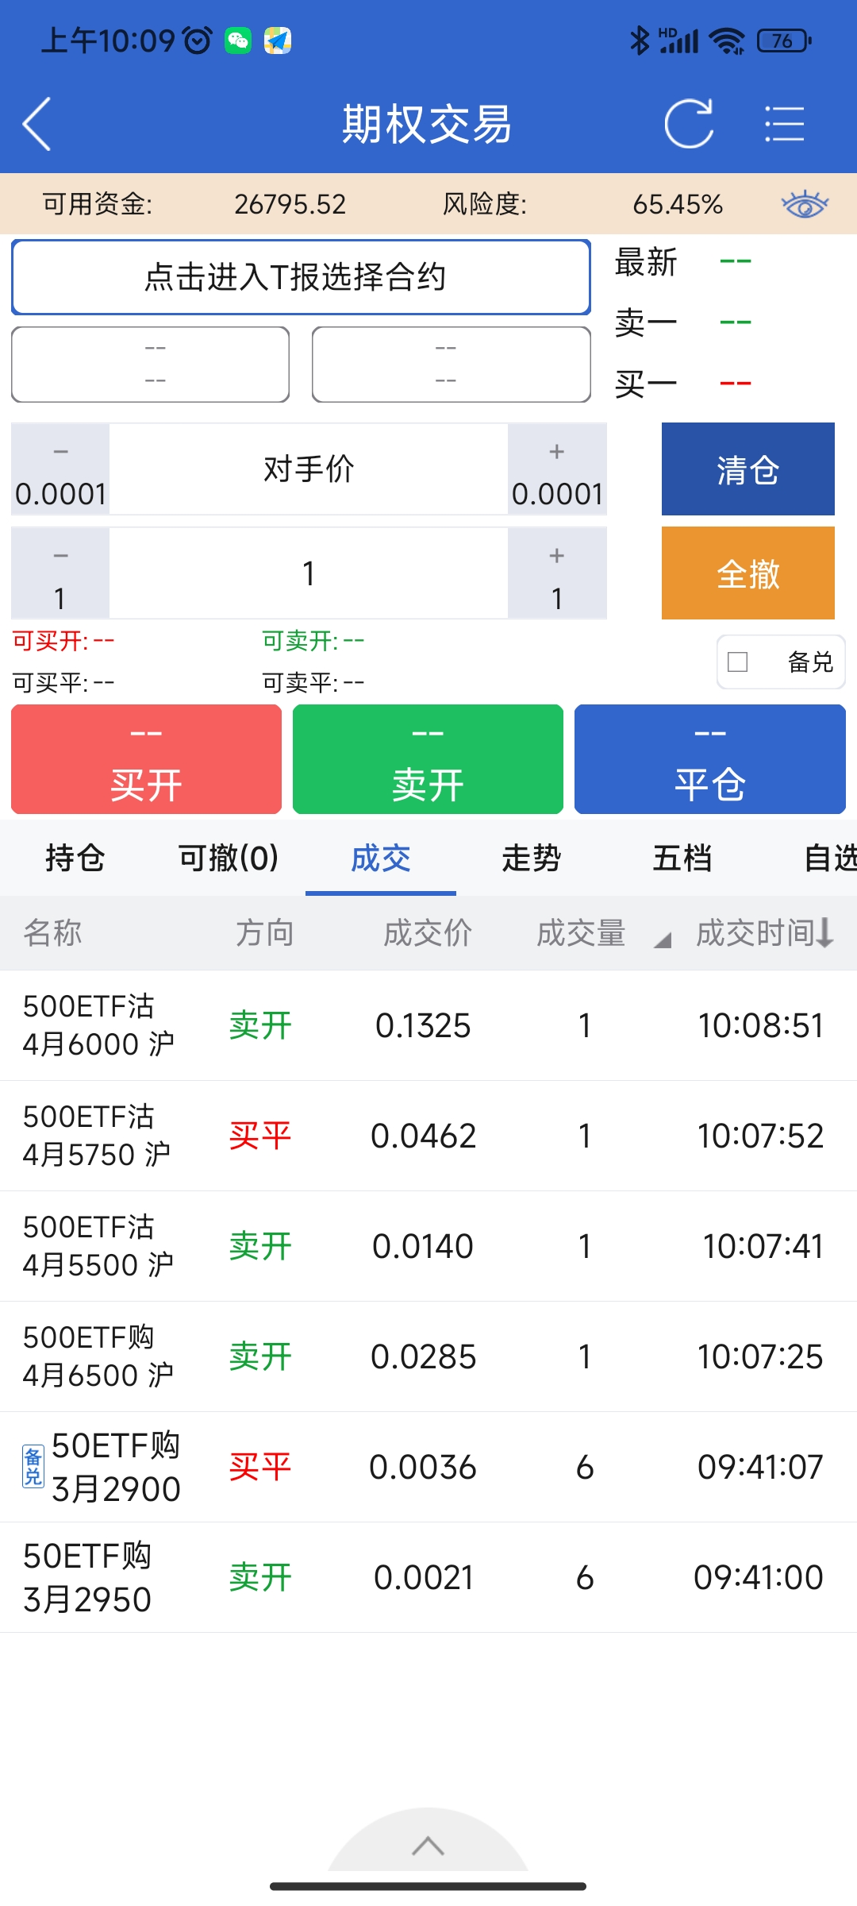Viewport: 857px width, 1906px height.
Task: Expand the bottom pull-up panel
Action: 428,1846
